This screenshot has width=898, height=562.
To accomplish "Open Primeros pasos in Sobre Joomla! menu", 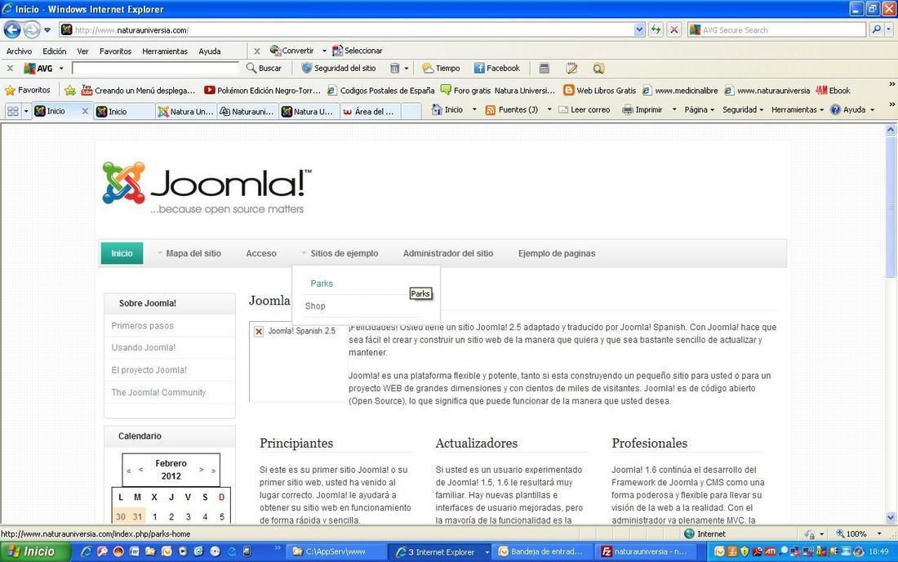I will click(143, 325).
